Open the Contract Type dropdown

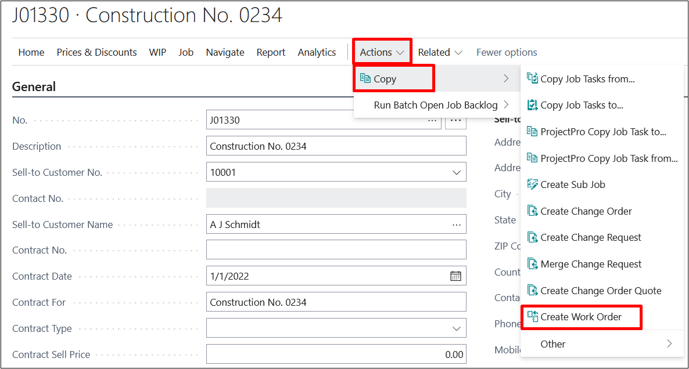455,328
